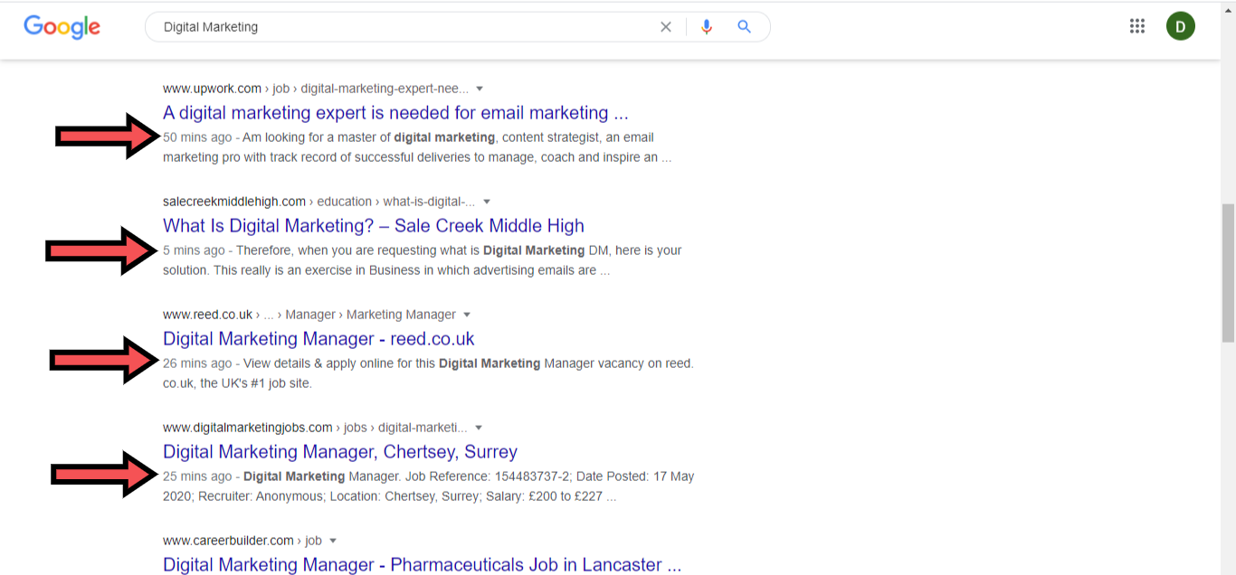Expand options arrow for upwork.com result
Image resolution: width=1236 pixels, height=575 pixels.
coord(480,89)
